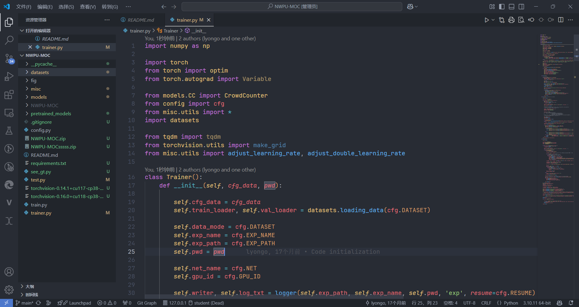Select the Python language mode
Viewport: 579px width, 307px height.
click(511, 303)
